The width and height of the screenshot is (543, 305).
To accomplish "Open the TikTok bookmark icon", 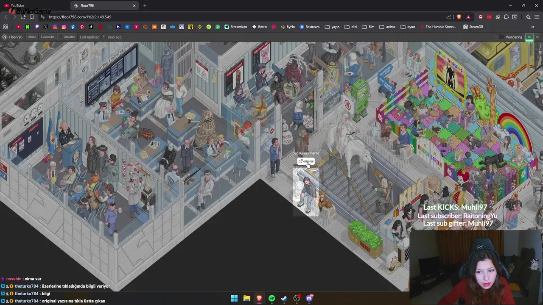I will point(91,27).
